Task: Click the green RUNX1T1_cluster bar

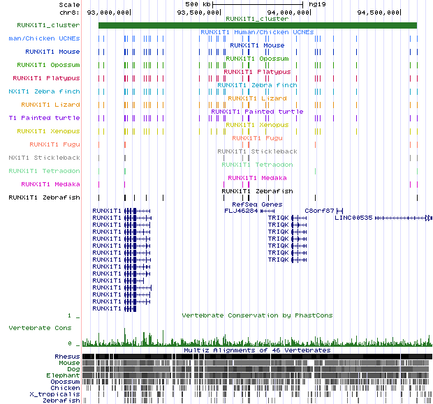Action: click(257, 26)
